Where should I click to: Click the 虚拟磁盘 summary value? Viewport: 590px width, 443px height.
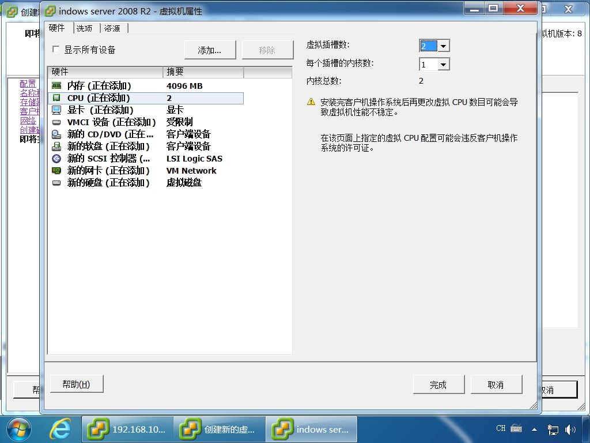point(184,183)
